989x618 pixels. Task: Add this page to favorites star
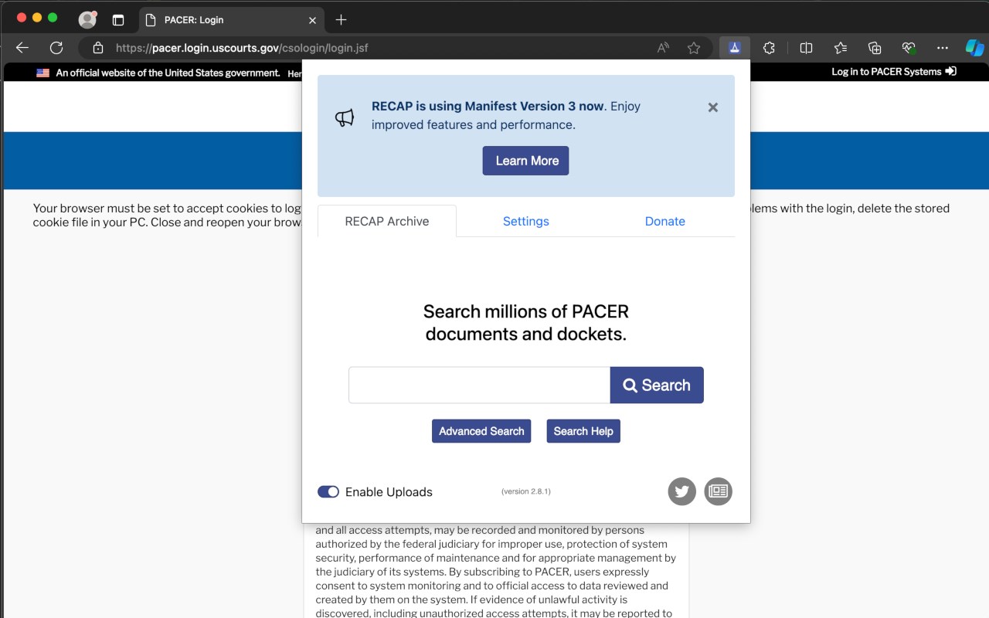click(694, 48)
